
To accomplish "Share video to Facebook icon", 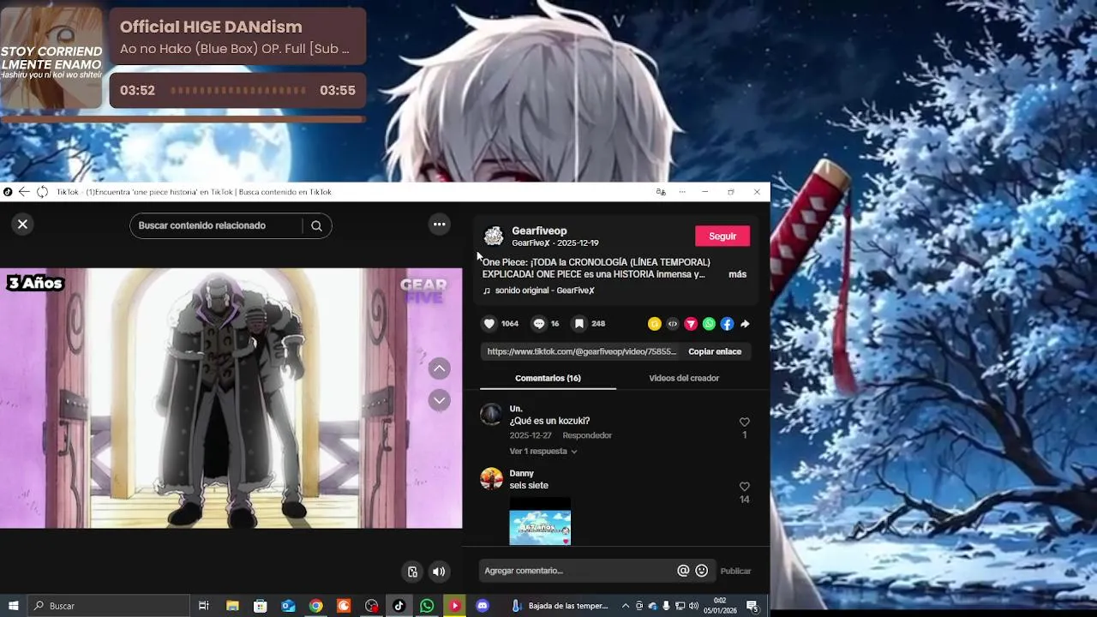I will pos(727,324).
